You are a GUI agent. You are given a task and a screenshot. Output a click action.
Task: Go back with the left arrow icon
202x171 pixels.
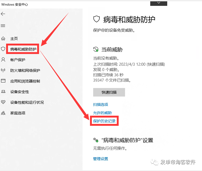click(x=3, y=14)
